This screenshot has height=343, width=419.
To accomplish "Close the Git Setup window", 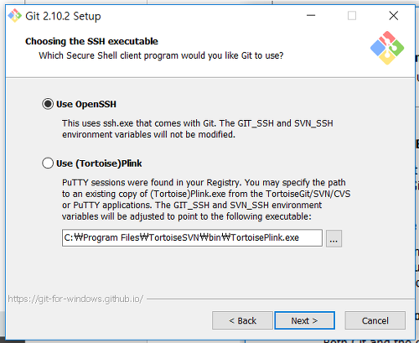I will (x=394, y=16).
